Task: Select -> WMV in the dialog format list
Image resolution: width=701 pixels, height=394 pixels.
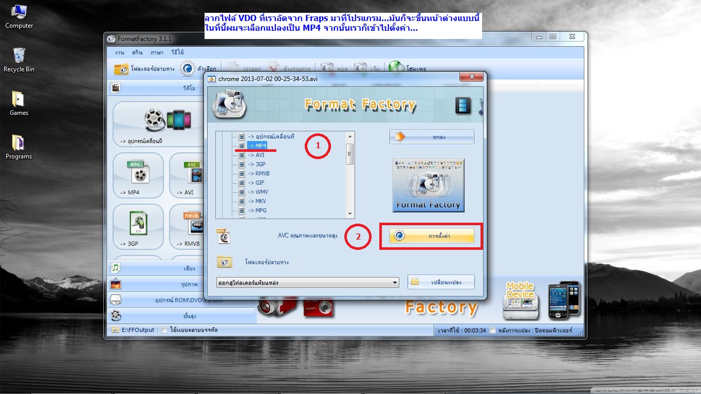Action: [257, 192]
